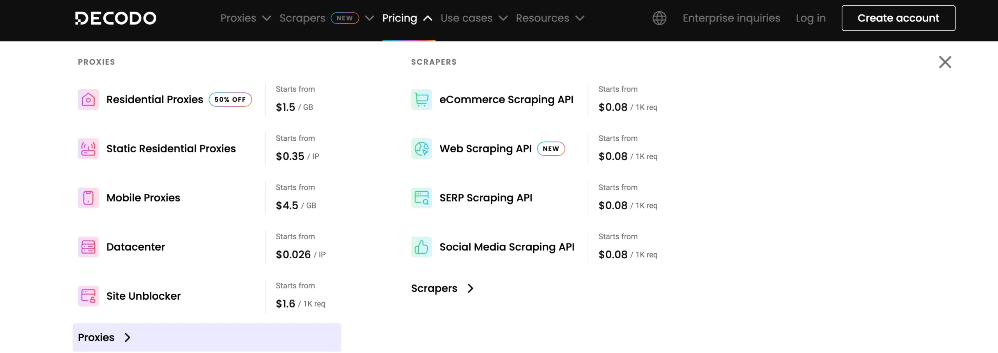Open the Scrapers nav menu
This screenshot has height=353, width=998.
click(302, 18)
